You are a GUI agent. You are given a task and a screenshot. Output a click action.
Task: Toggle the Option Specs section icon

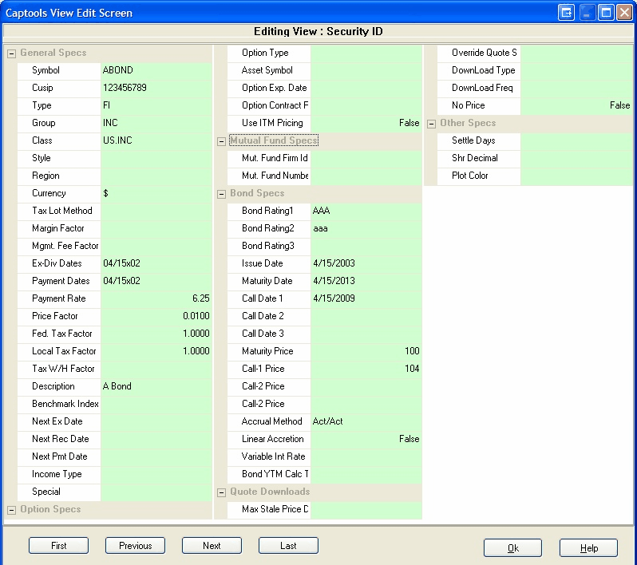[x=11, y=510]
